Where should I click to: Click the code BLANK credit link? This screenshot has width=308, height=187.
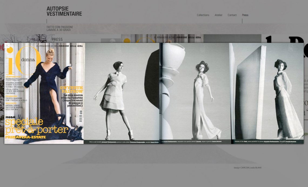pos(256,168)
